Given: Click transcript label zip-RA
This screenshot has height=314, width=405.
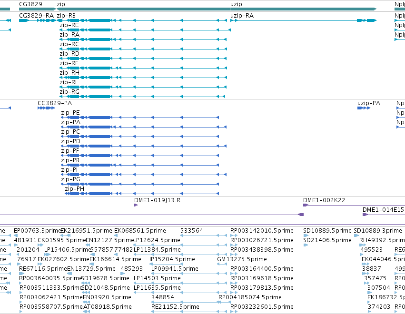Looking at the screenshot, I should [69, 35].
